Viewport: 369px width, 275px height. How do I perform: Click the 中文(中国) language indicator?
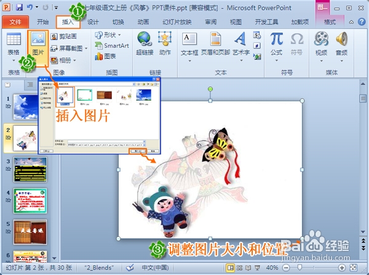[x=156, y=268]
